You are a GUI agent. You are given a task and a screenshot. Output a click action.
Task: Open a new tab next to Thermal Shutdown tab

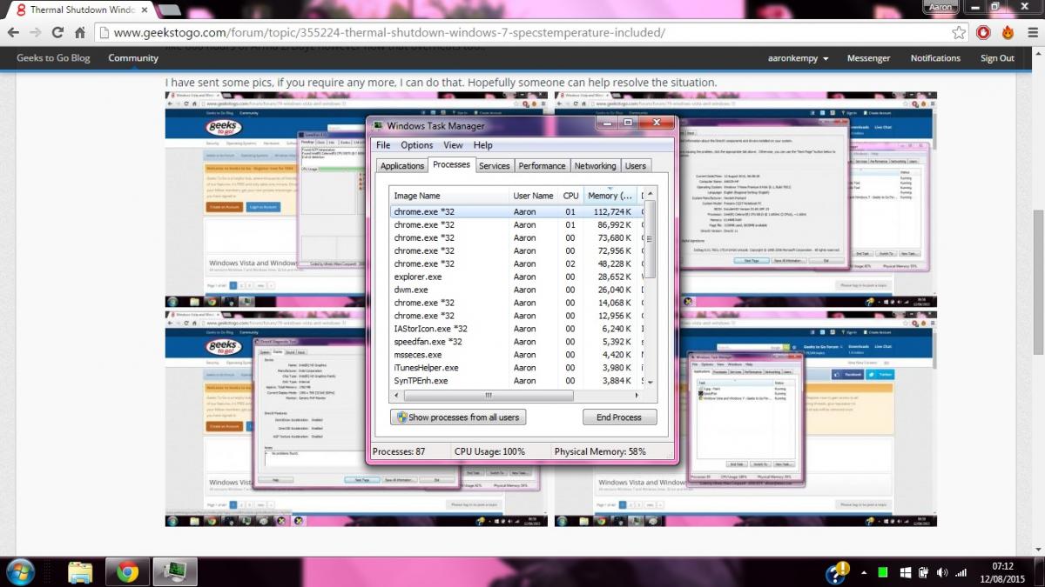click(x=171, y=10)
